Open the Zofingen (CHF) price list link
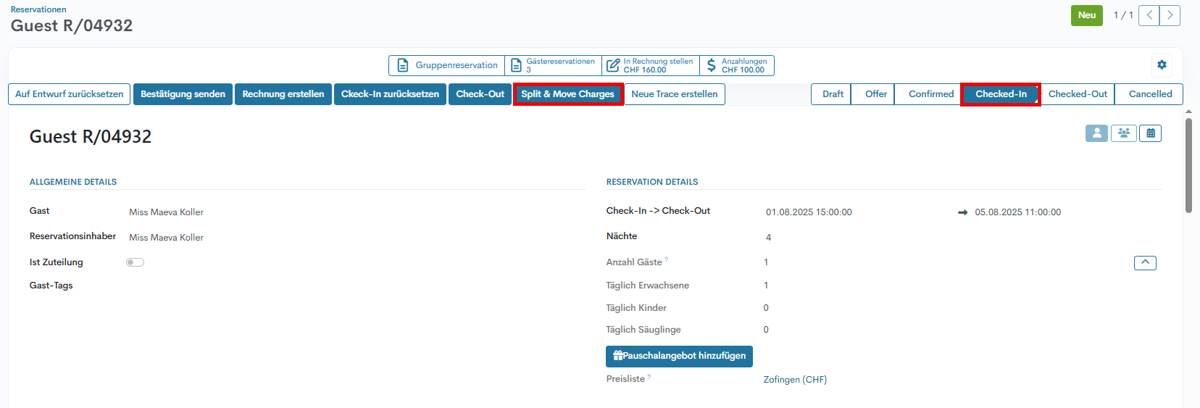This screenshot has width=1200, height=408. [794, 380]
